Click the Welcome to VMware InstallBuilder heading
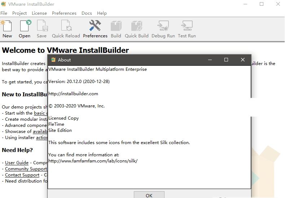Image resolution: width=285 pixels, height=198 pixels. click(x=65, y=50)
